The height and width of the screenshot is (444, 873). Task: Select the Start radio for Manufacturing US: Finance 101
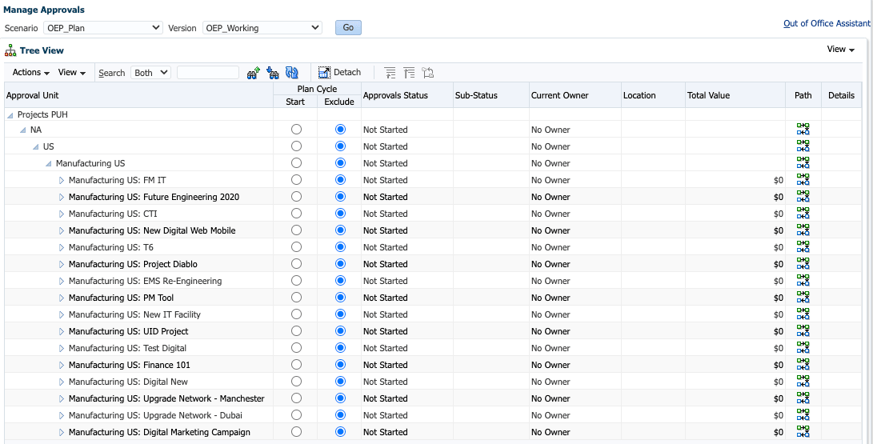tap(296, 365)
